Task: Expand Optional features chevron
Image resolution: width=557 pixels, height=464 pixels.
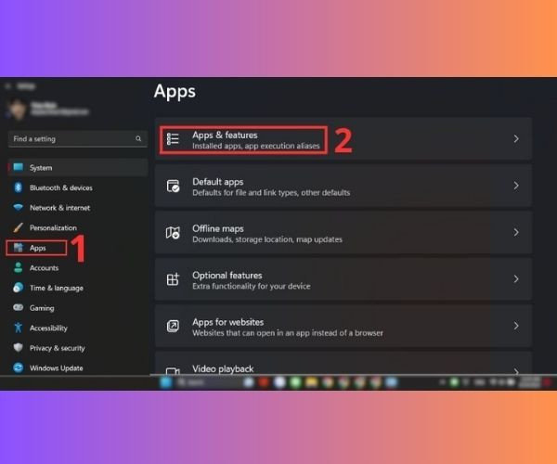Action: tap(516, 279)
